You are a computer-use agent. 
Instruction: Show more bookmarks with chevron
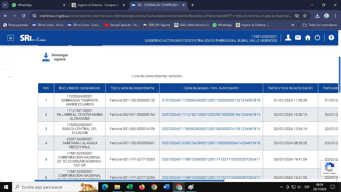pyautogui.click(x=293, y=25)
